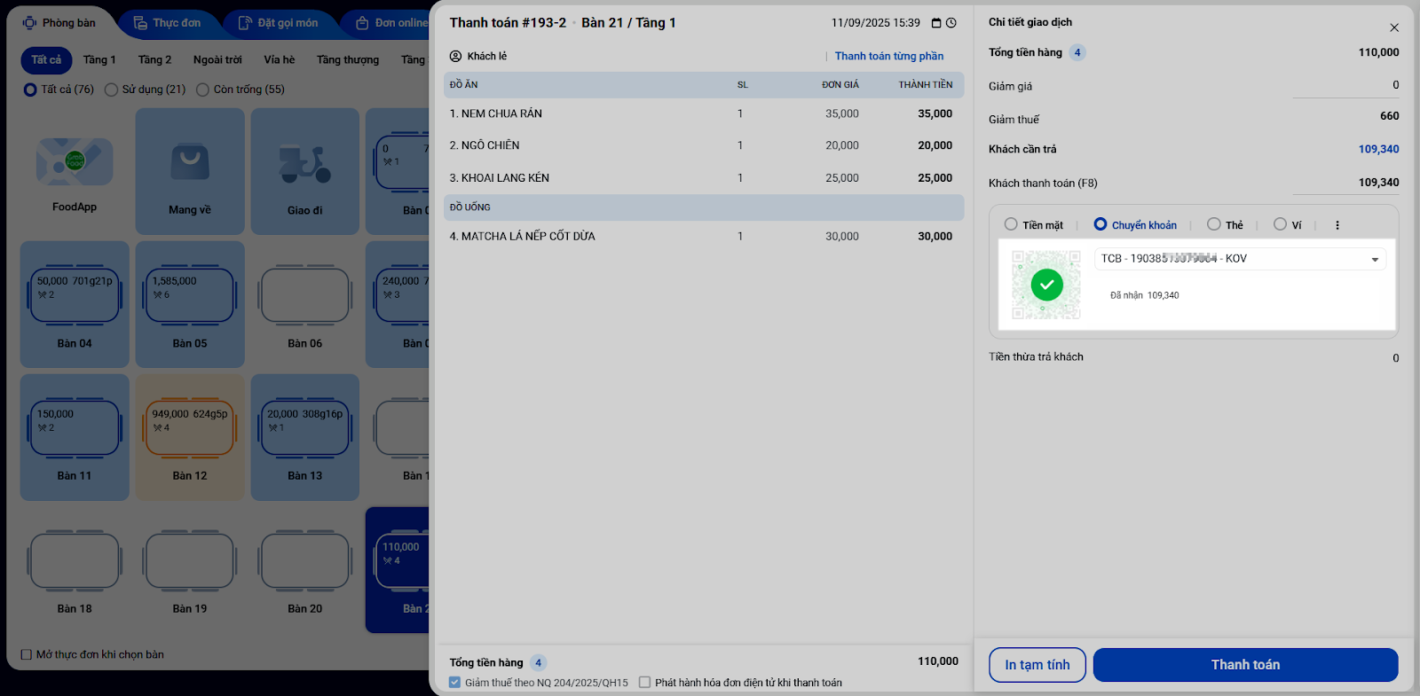1420x696 pixels.
Task: Click the calendar icon beside the payment date
Action: coord(936,23)
